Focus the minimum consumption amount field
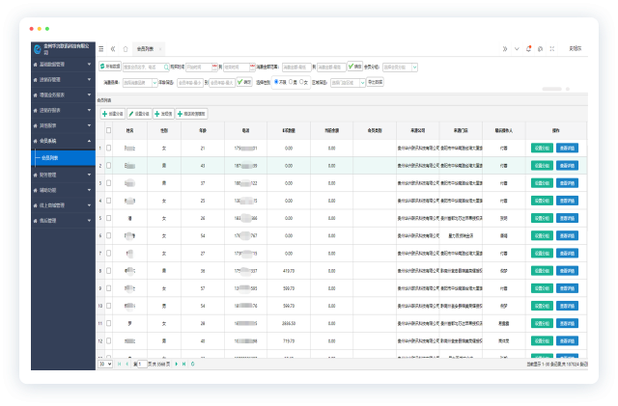 tap(296, 68)
